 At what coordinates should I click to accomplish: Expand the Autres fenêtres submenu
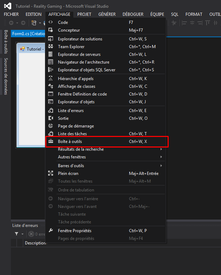161,157
